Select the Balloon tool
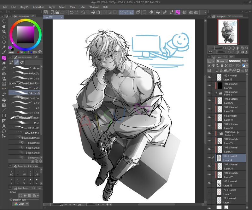 (x=4, y=131)
